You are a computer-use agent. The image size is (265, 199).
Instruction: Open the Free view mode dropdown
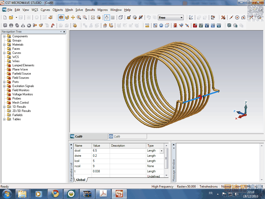coord(181,18)
